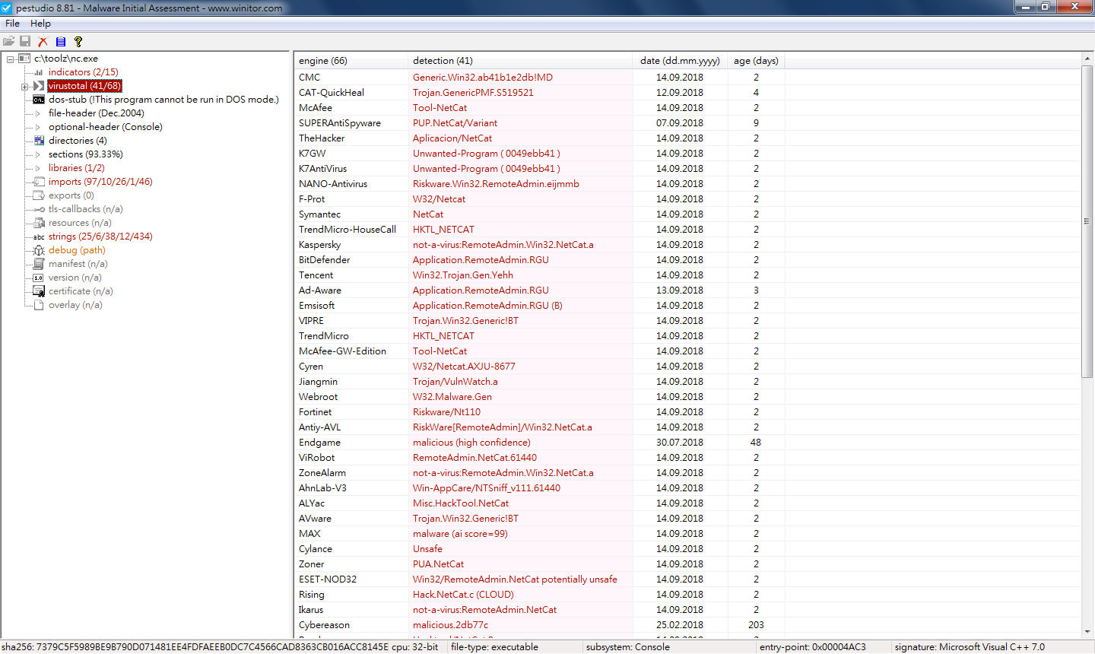Viewport: 1095px width, 654px height.
Task: Select the optional-header (Console) label
Action: point(106,127)
